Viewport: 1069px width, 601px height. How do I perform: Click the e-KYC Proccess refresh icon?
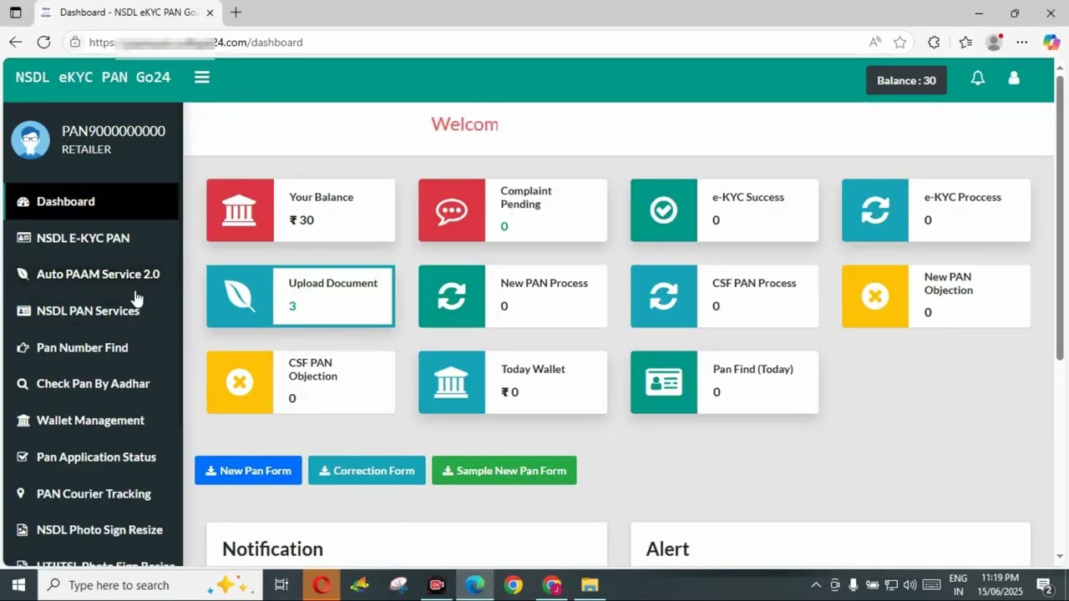tap(875, 210)
